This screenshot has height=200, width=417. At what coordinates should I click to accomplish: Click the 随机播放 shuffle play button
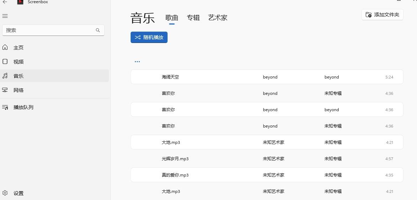click(149, 37)
